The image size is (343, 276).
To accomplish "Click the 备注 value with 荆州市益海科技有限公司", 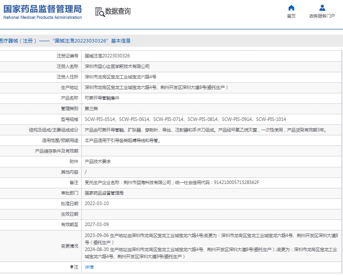I will pyautogui.click(x=172, y=182).
